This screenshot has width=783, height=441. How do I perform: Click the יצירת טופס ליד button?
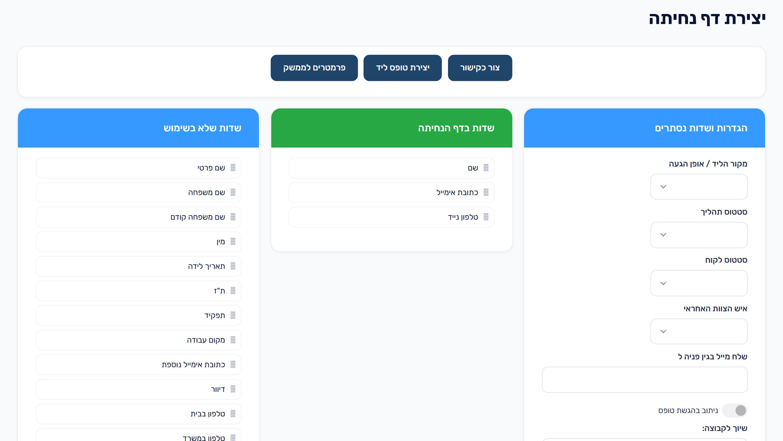coord(402,68)
